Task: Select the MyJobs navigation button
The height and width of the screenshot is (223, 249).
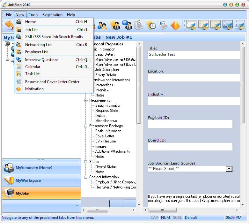Action: click(41, 193)
